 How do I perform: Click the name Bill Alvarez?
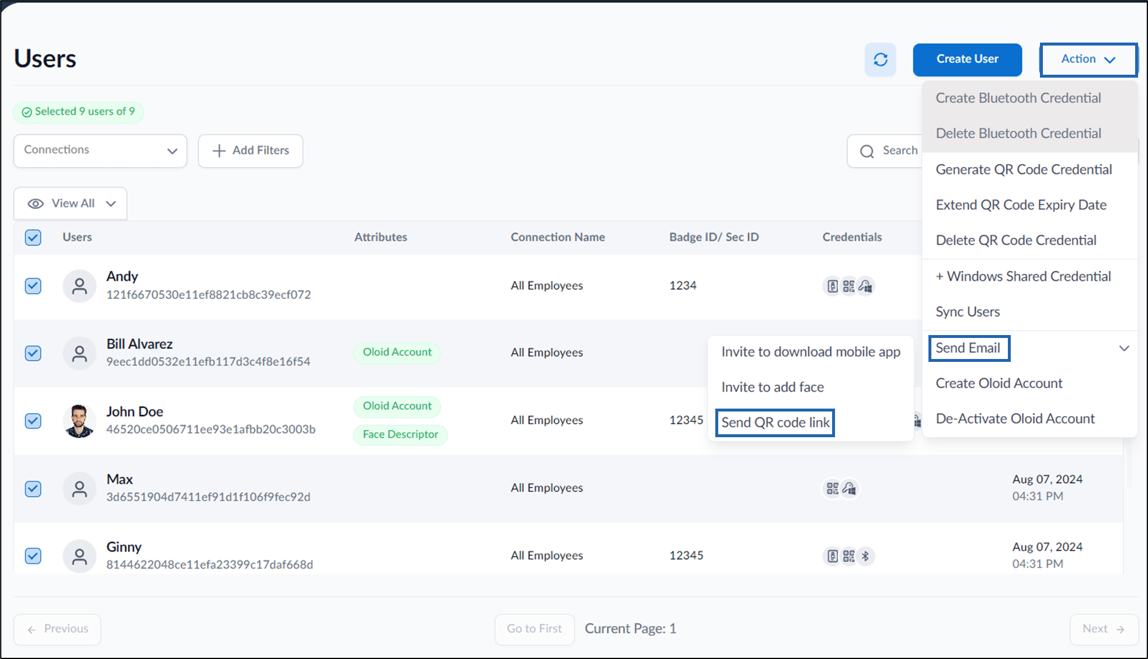tap(140, 344)
